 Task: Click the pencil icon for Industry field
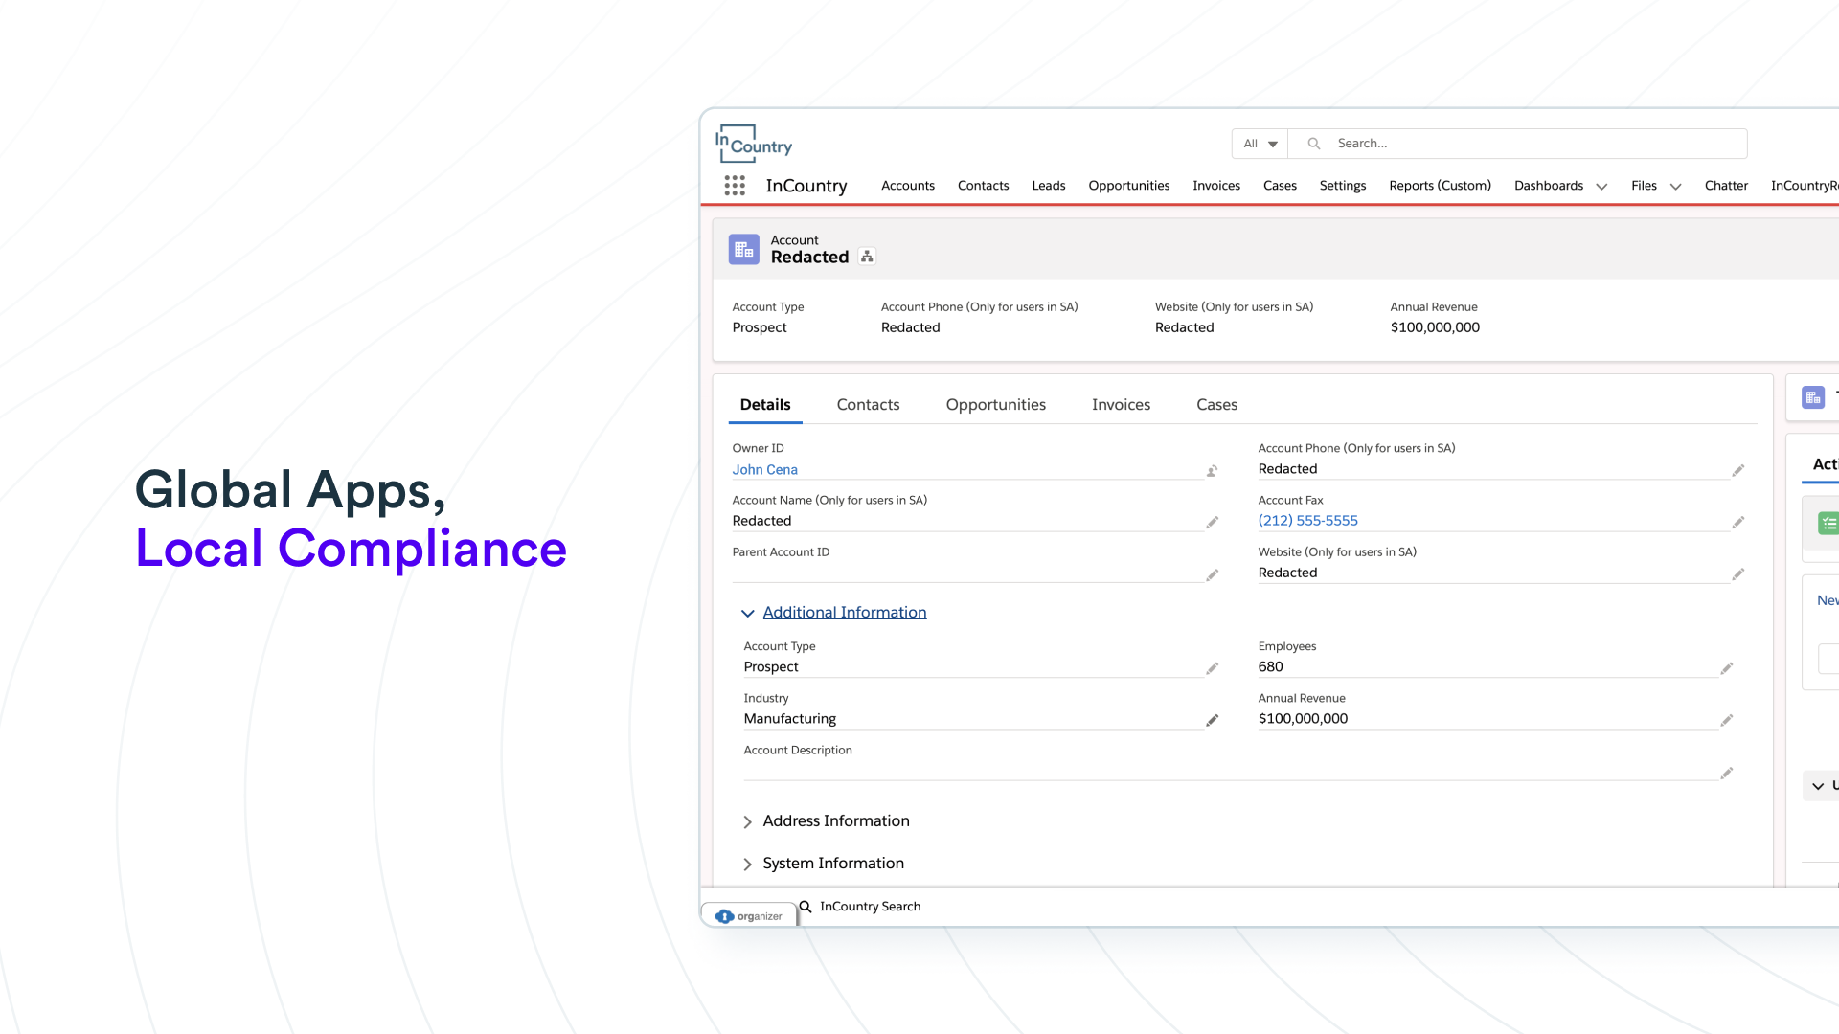point(1212,721)
